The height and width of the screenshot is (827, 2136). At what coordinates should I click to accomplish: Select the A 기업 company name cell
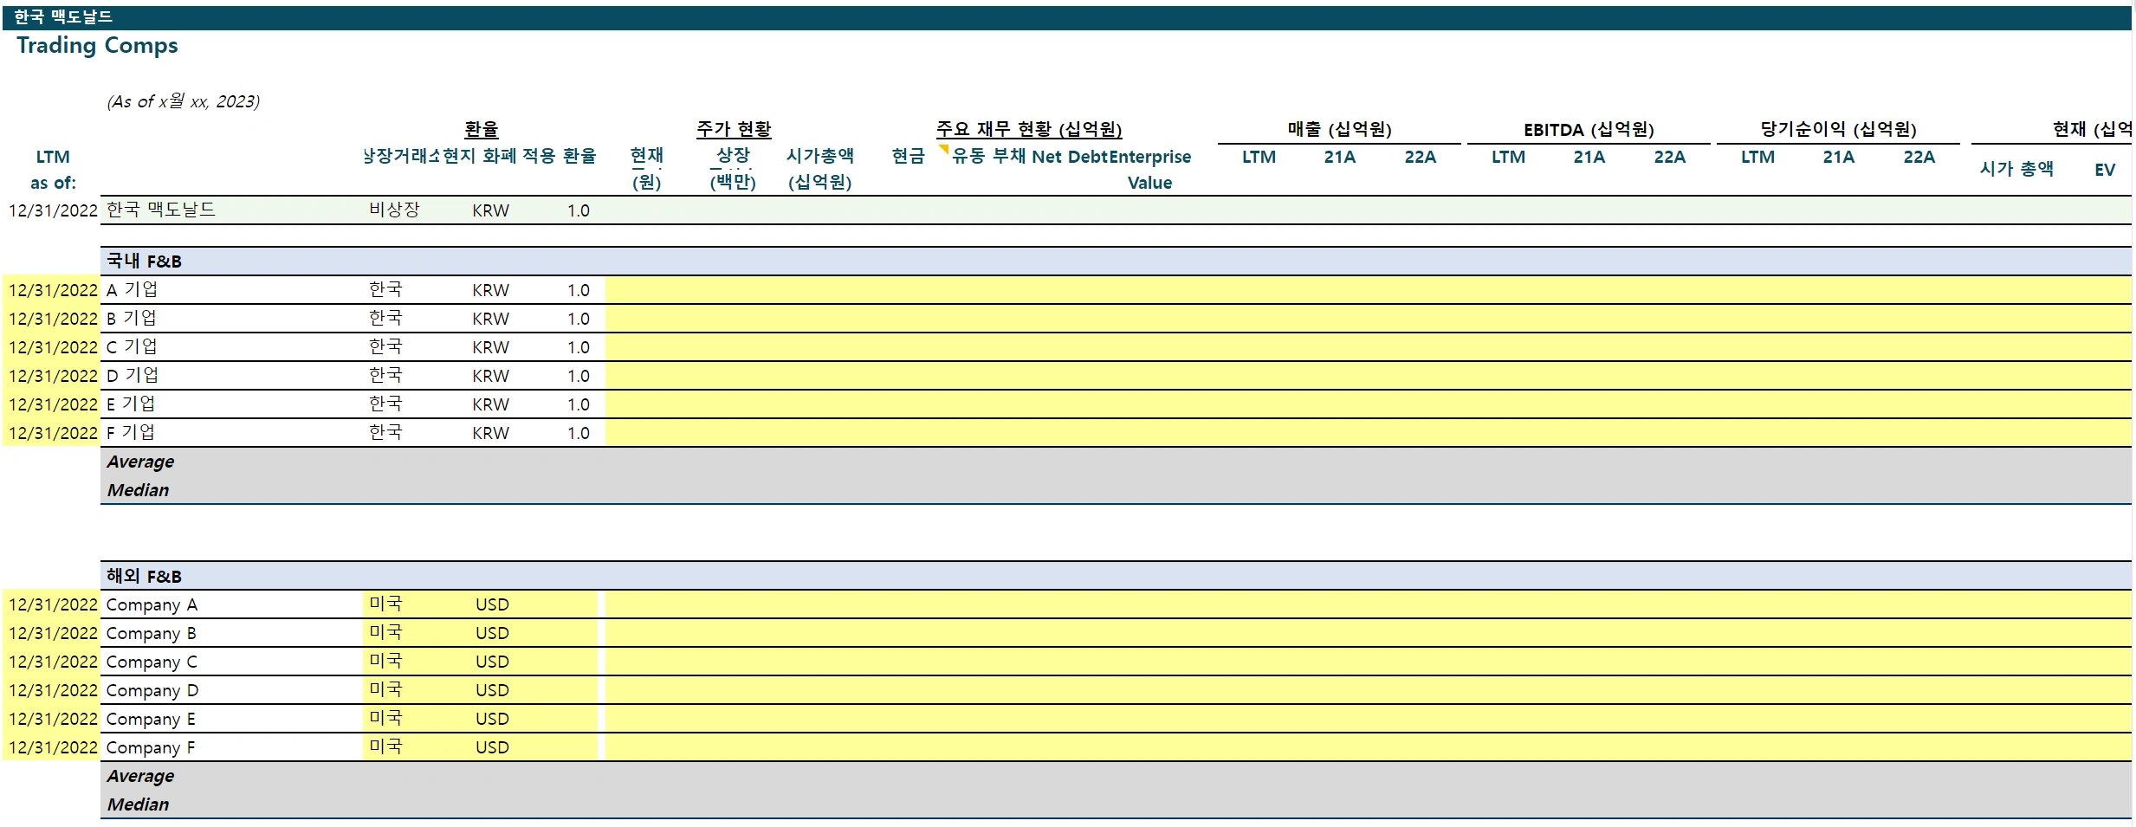[x=132, y=290]
